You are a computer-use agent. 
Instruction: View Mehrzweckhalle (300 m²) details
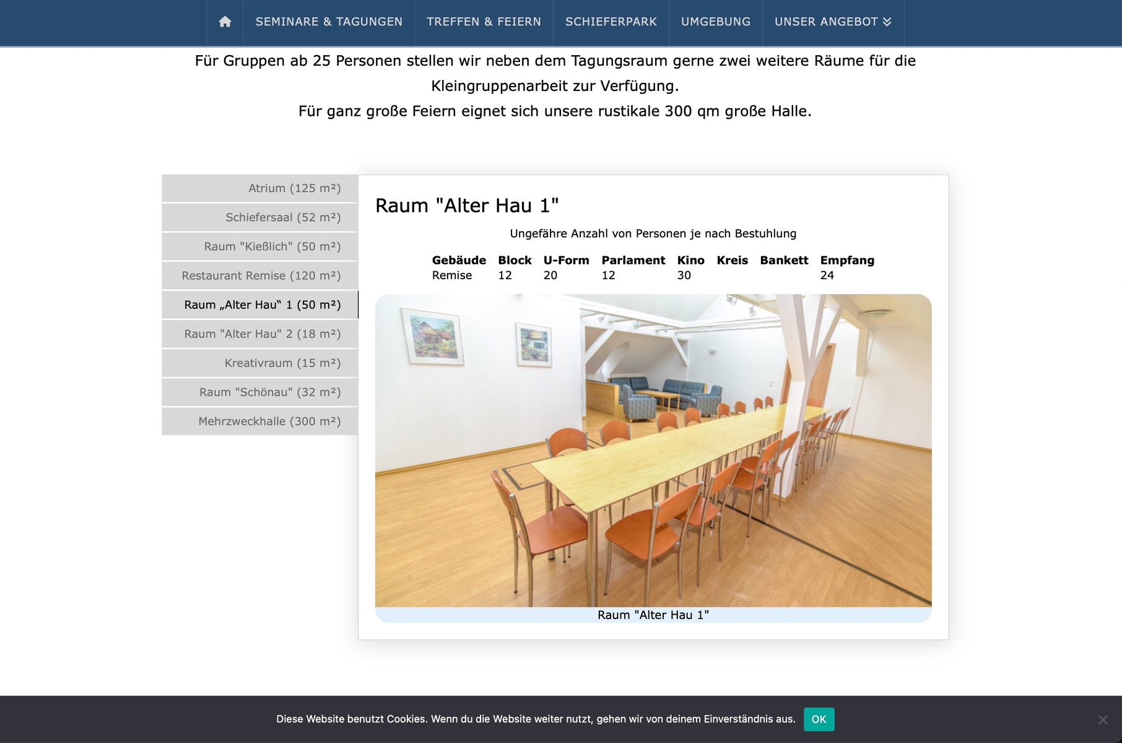tap(260, 421)
